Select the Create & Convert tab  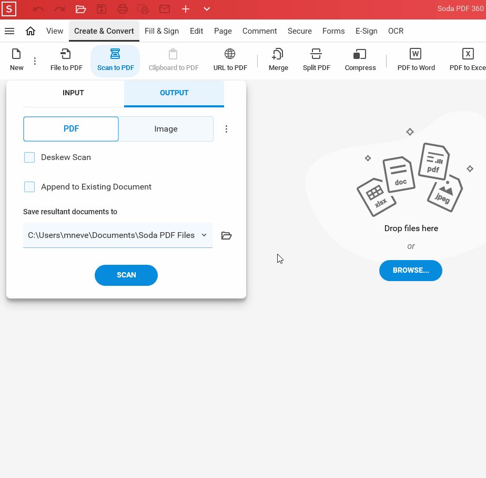coord(104,31)
